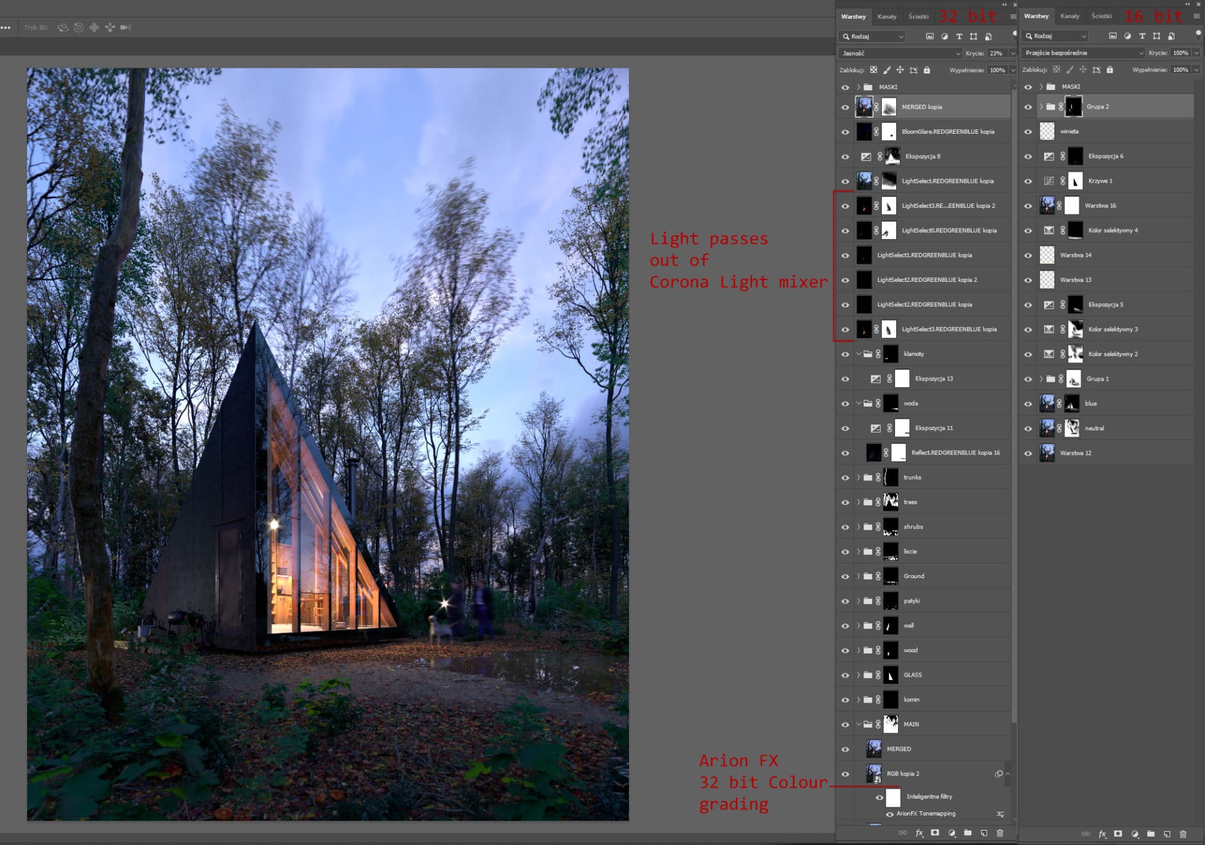Image resolution: width=1205 pixels, height=845 pixels.
Task: Add layer style fx in left panel
Action: click(x=919, y=834)
